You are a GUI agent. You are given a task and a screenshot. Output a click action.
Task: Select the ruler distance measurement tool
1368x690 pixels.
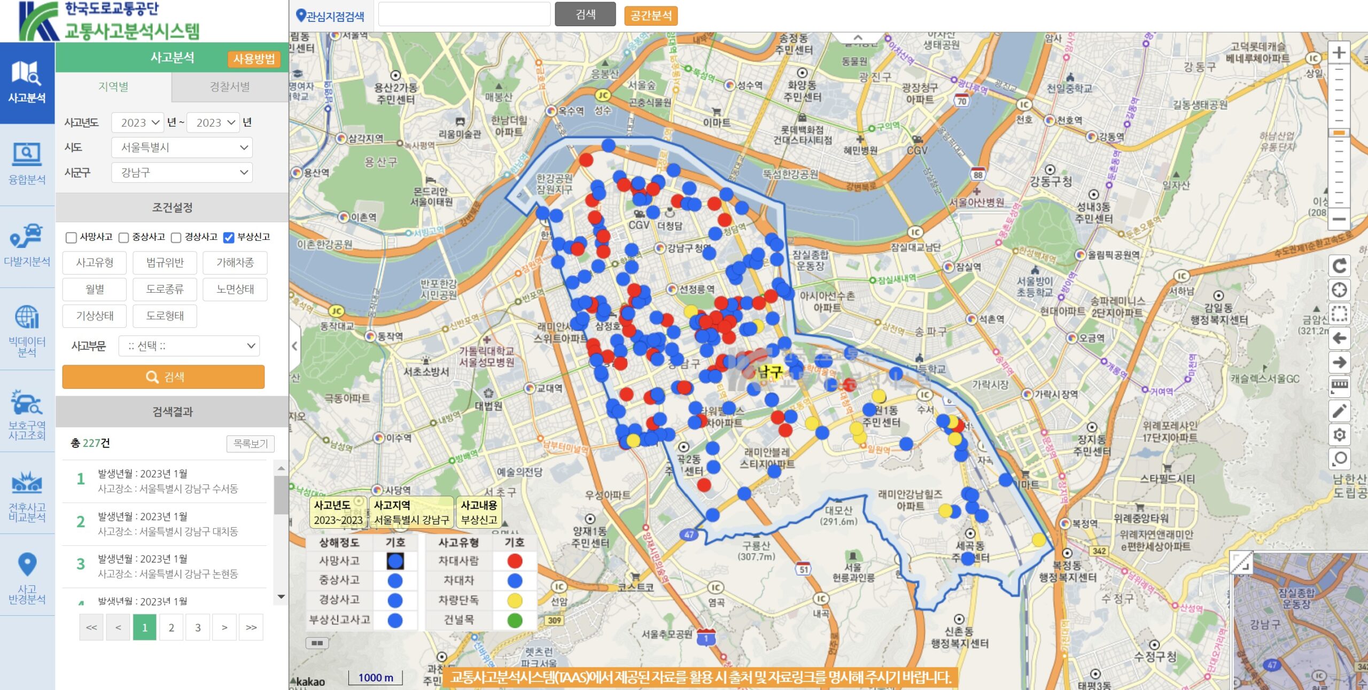tap(1339, 386)
